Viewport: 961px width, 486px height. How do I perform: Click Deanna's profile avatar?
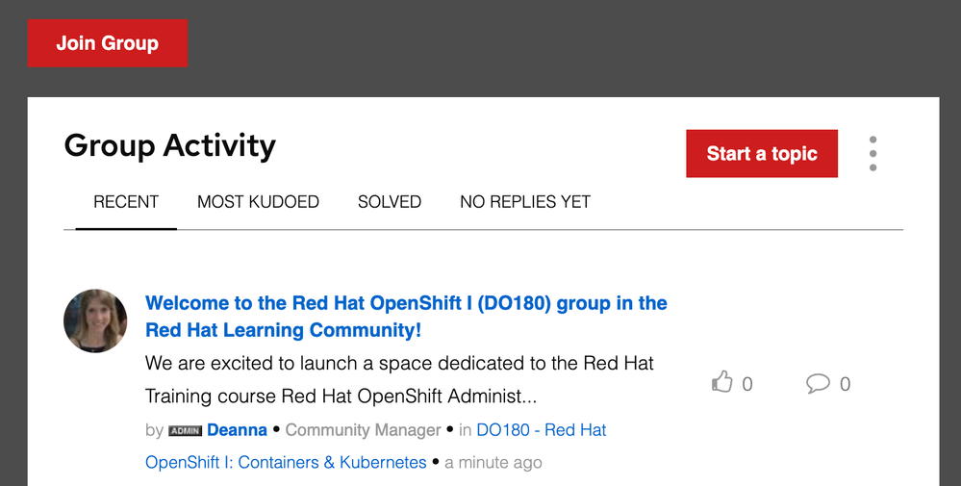(95, 320)
